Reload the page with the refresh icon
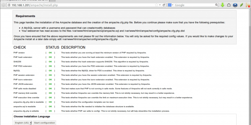The image size is (251, 125). click(x=164, y=5)
